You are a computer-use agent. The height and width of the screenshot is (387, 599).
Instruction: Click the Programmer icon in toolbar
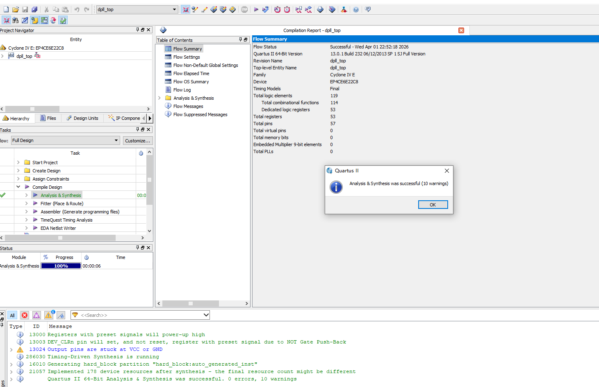(x=332, y=9)
